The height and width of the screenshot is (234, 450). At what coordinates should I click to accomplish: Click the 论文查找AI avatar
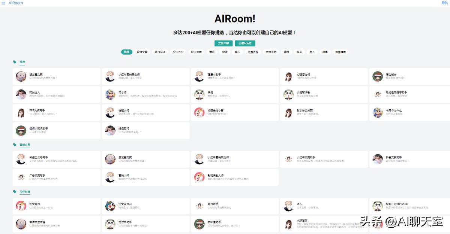(x=110, y=206)
